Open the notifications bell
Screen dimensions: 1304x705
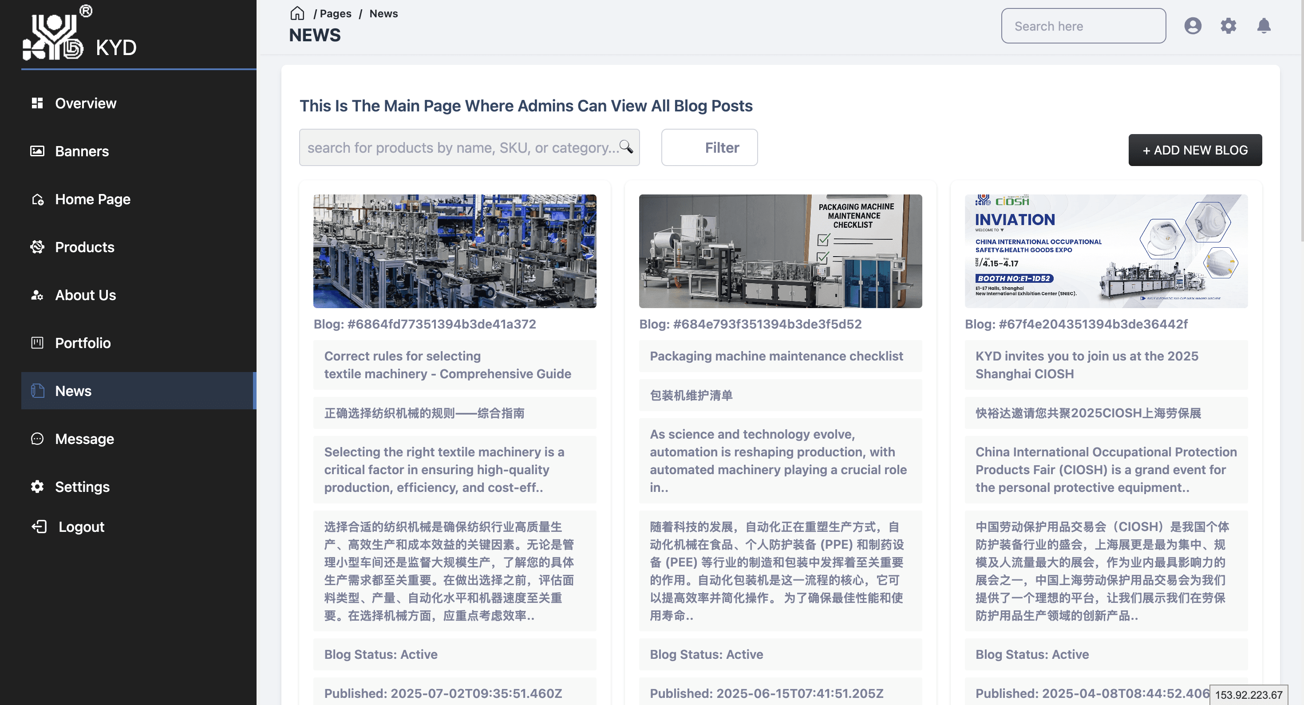(1264, 26)
